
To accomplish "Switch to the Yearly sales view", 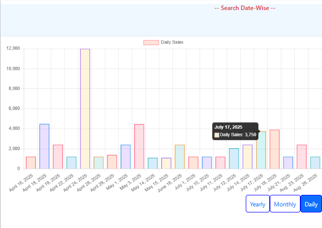I will click(x=258, y=204).
